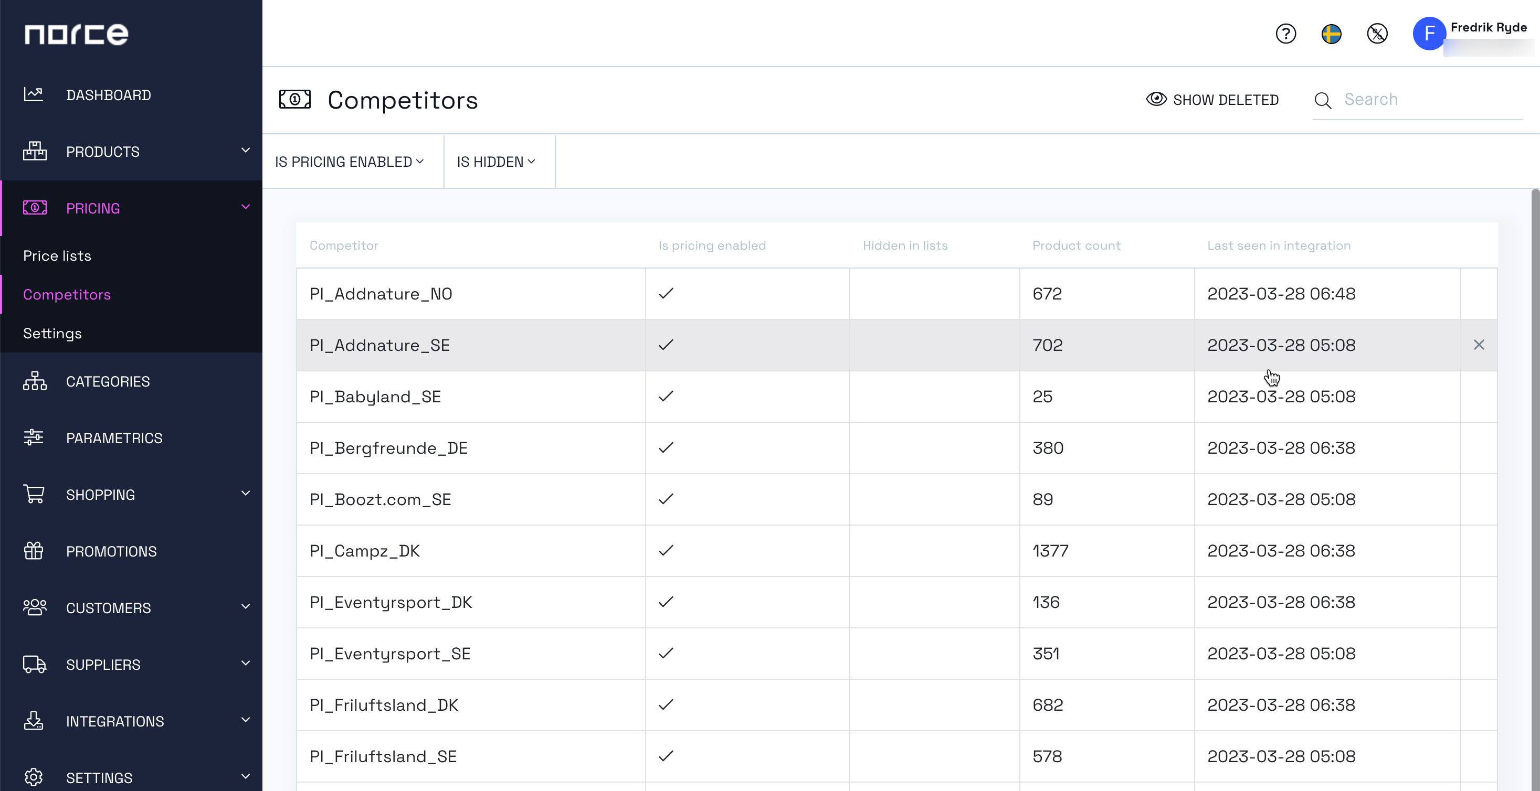
Task: Toggle pricing enabled check for PI_Bergfreunde_DE
Action: (666, 447)
